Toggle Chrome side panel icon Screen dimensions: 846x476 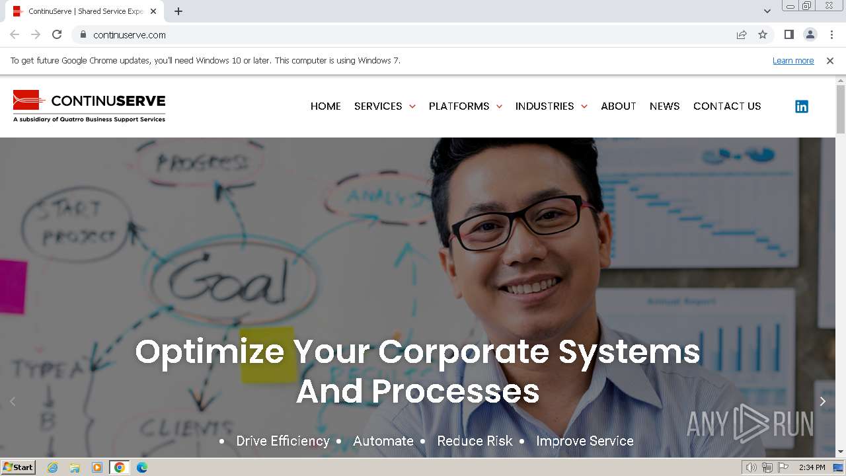tap(788, 34)
